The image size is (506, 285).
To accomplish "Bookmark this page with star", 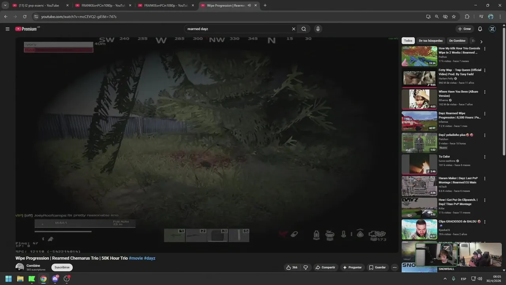I will point(454,17).
